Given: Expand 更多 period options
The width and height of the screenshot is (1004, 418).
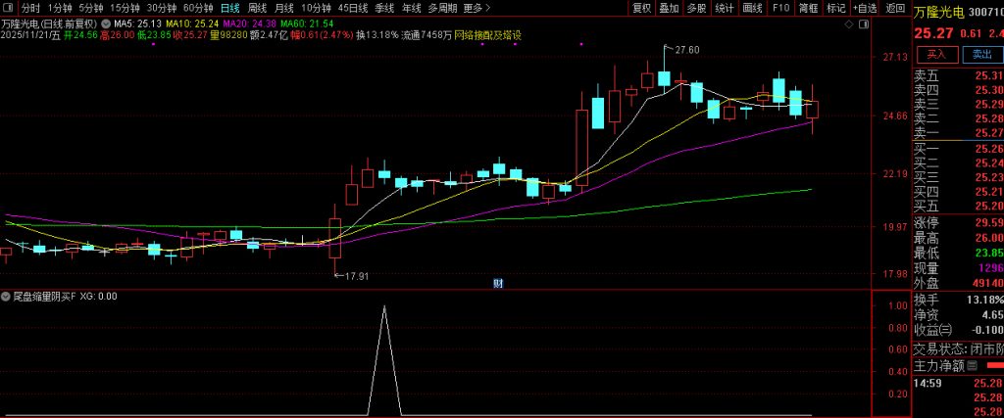Looking at the screenshot, I should [x=476, y=8].
